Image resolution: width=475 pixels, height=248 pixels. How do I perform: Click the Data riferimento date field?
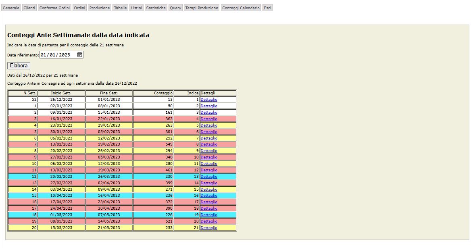[x=61, y=55]
